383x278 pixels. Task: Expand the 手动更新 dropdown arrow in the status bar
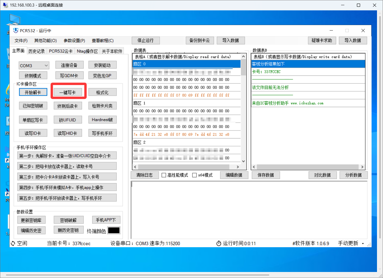coord(363,243)
